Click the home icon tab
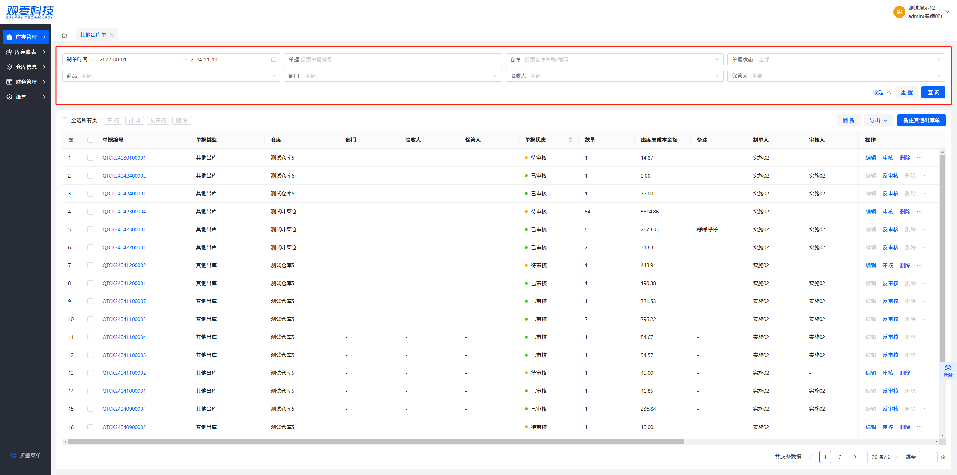957x475 pixels. (x=64, y=35)
